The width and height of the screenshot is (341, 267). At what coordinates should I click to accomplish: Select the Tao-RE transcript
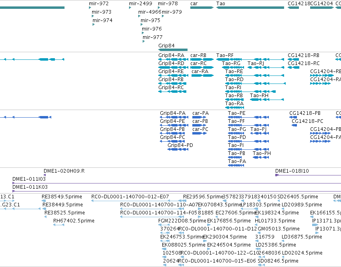254,75
